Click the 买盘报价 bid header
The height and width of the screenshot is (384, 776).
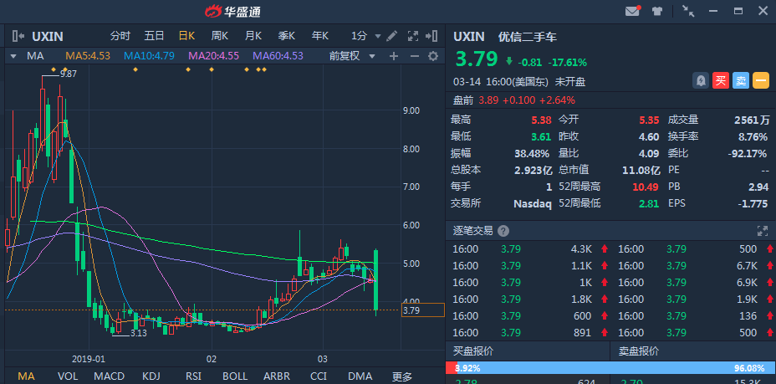pyautogui.click(x=473, y=351)
